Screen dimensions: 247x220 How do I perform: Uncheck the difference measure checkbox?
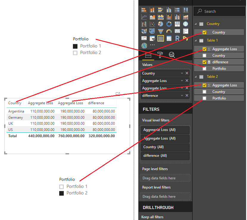click(x=204, y=62)
